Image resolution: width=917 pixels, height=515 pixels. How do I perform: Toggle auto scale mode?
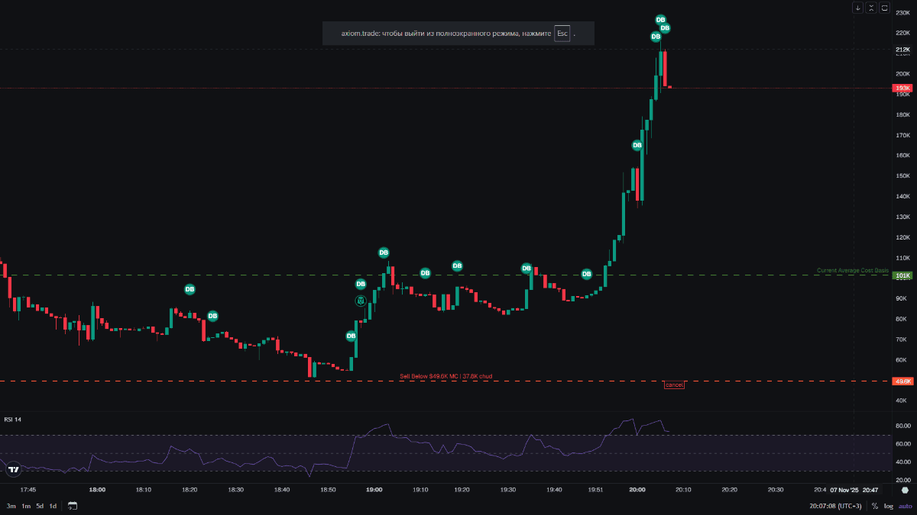pyautogui.click(x=905, y=506)
